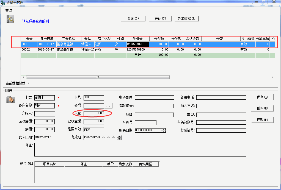This screenshot has height=190, width=281.
Task: Click the 查询(Q) button
Action: (133, 18)
